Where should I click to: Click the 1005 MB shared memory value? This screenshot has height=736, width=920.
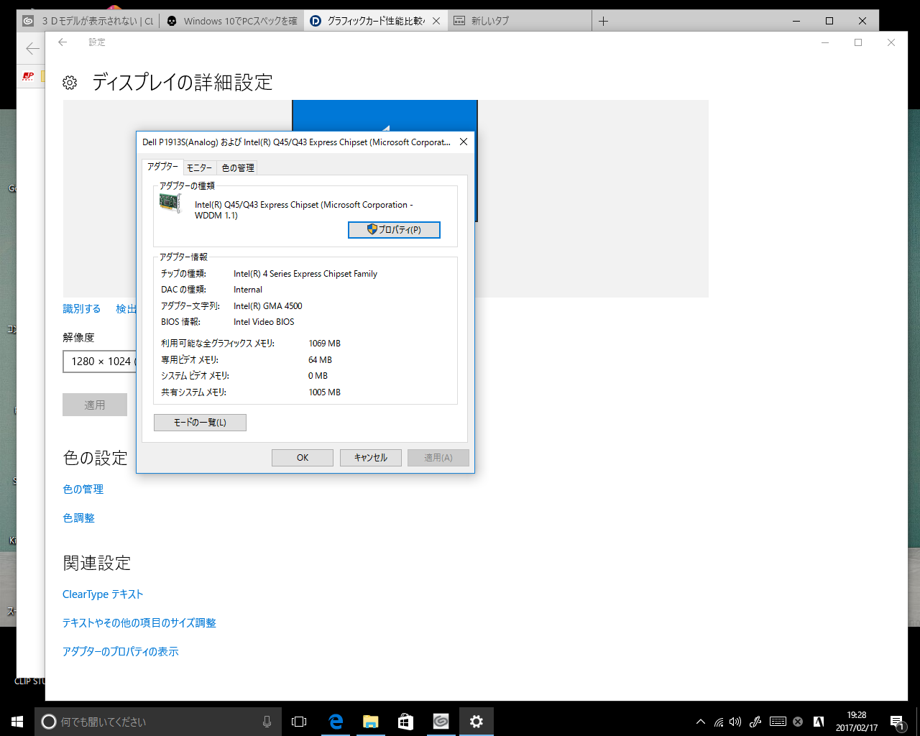click(325, 392)
